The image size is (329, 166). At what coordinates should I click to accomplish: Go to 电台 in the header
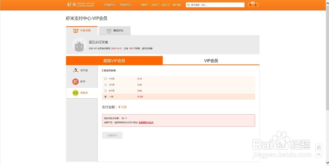click(x=155, y=5)
